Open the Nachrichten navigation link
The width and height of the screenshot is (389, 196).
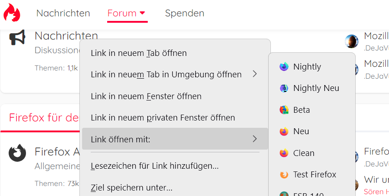tap(63, 13)
